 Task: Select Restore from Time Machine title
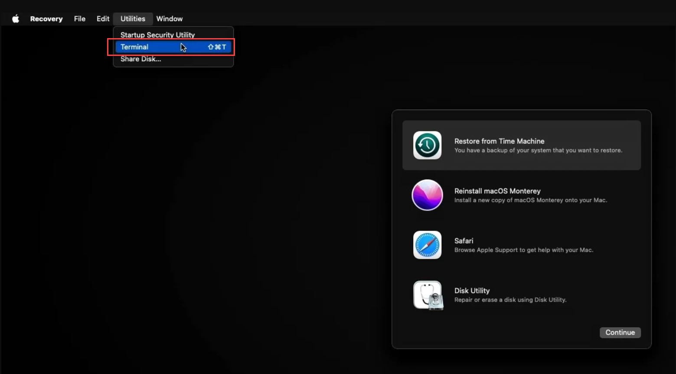pyautogui.click(x=499, y=141)
